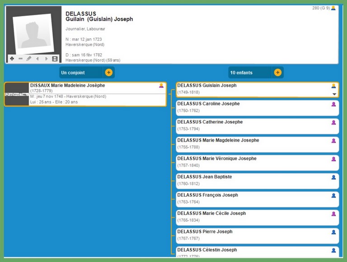347x262 pixels.
Task: Go to next photo with right arrow
Action: pos(46,59)
